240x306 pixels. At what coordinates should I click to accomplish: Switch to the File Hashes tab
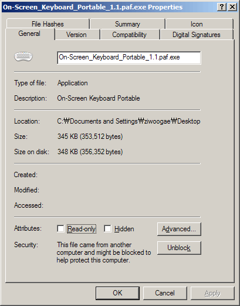coord(48,24)
